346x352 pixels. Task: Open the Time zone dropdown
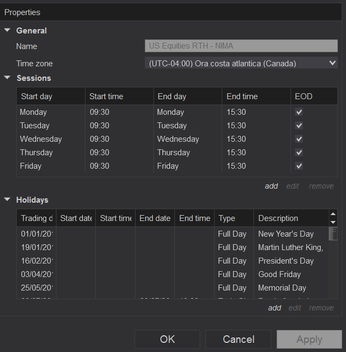pyautogui.click(x=241, y=64)
